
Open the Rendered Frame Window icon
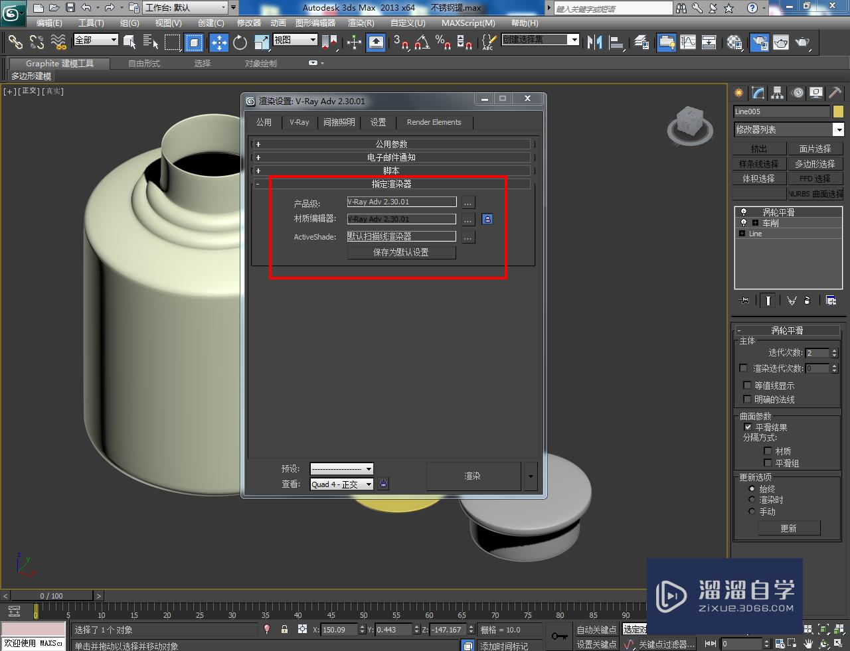pos(781,42)
